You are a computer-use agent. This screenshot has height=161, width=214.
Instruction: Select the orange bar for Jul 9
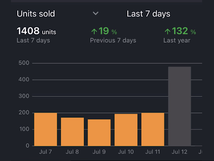click(99, 132)
